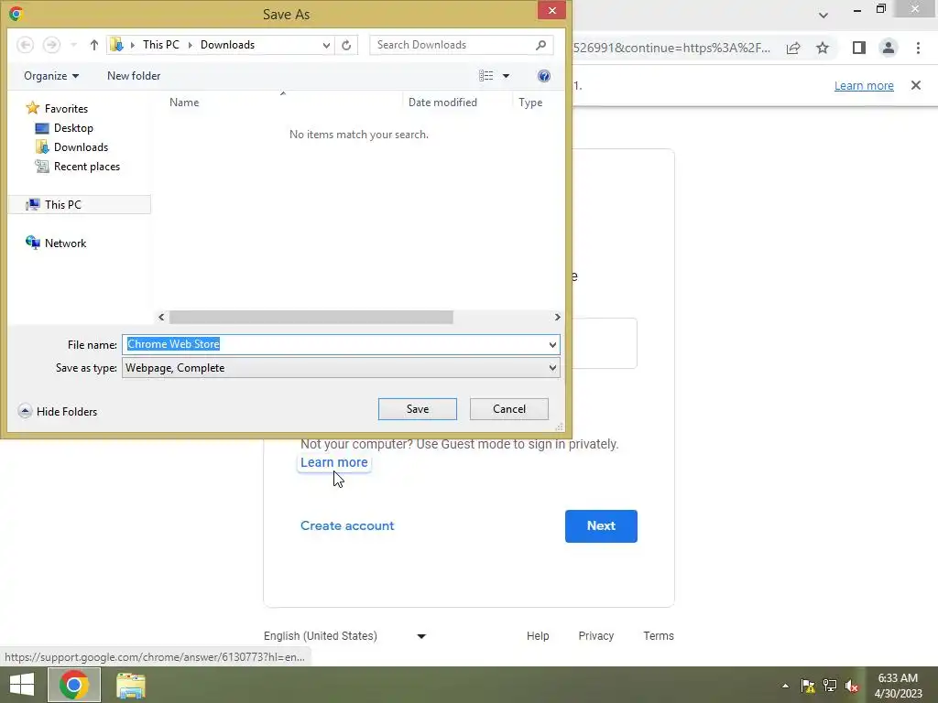Image resolution: width=938 pixels, height=703 pixels.
Task: Change the view layout icon
Action: pos(486,76)
